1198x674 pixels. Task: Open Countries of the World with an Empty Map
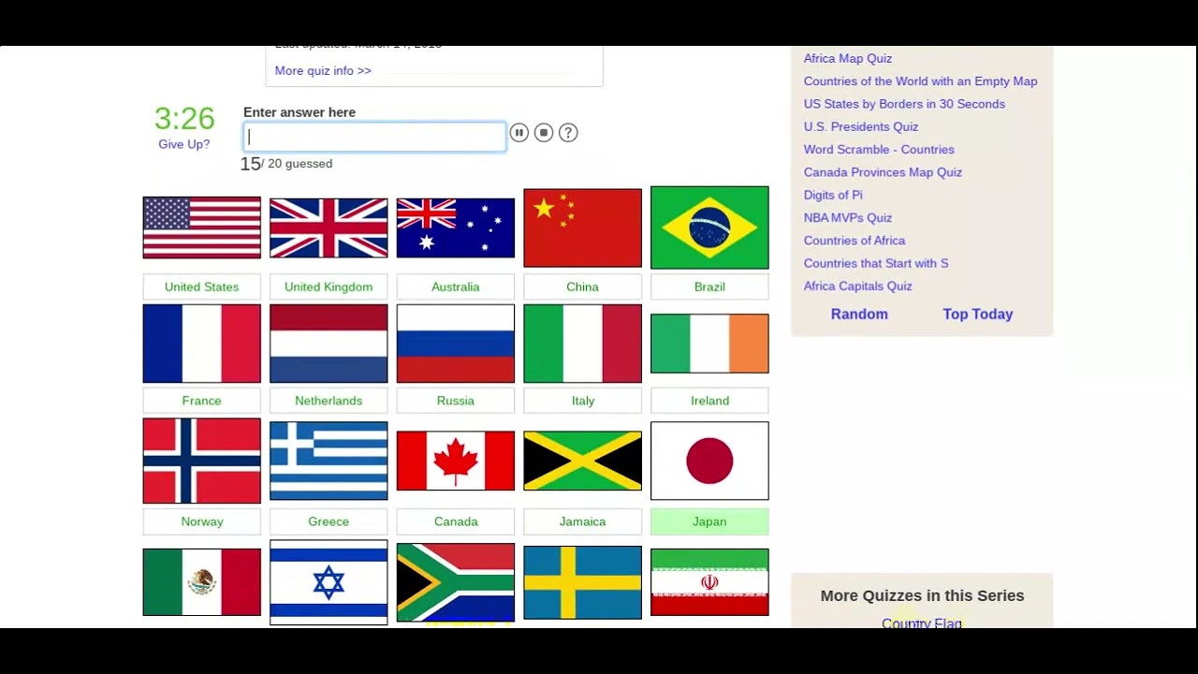[920, 81]
